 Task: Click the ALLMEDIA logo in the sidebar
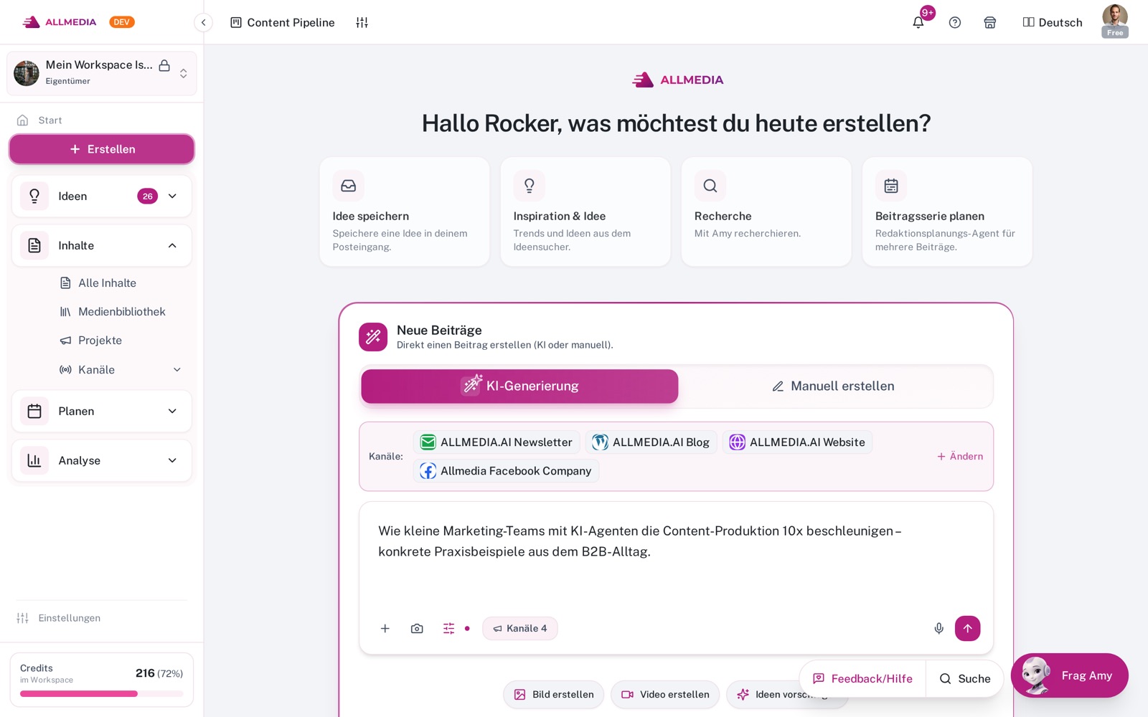[x=60, y=22]
